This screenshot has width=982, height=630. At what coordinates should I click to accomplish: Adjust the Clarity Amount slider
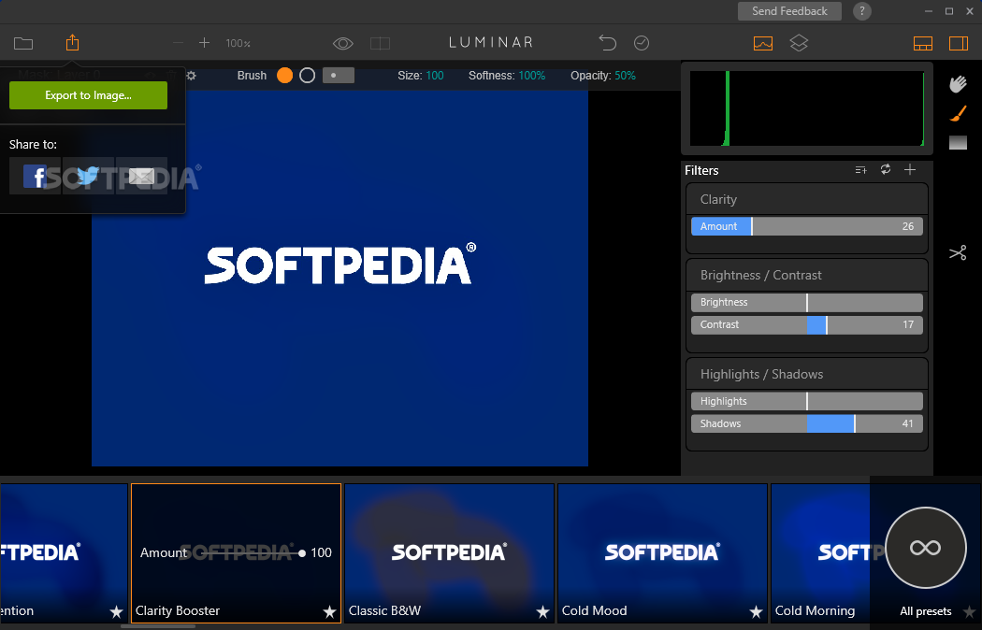point(806,226)
